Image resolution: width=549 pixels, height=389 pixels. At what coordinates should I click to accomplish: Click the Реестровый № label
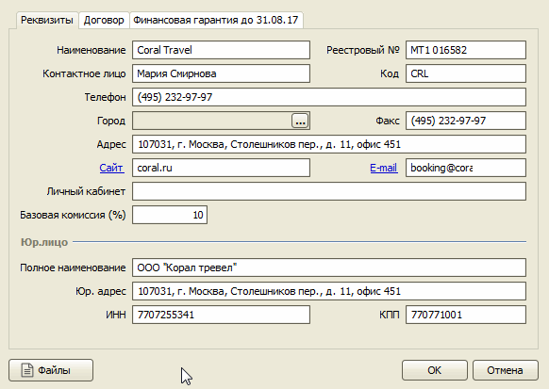click(363, 50)
